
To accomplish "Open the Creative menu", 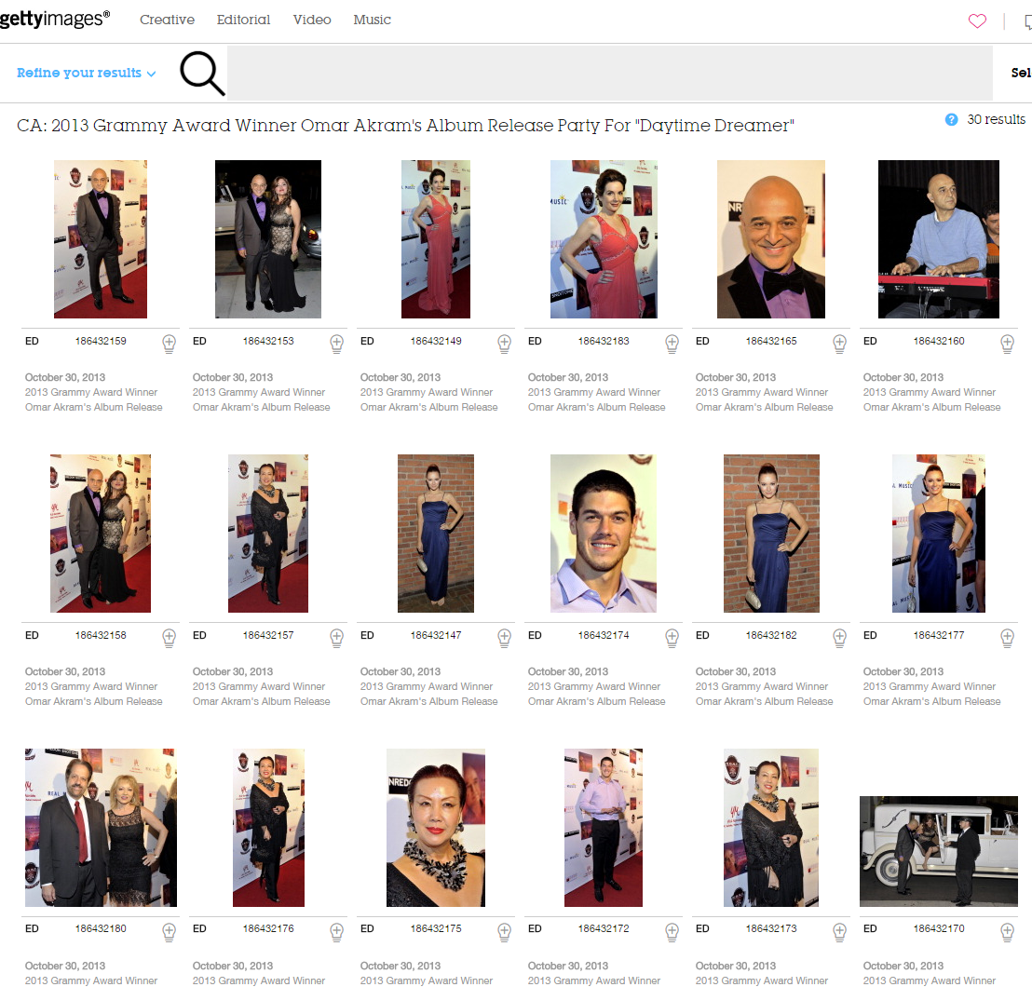I will pos(167,20).
